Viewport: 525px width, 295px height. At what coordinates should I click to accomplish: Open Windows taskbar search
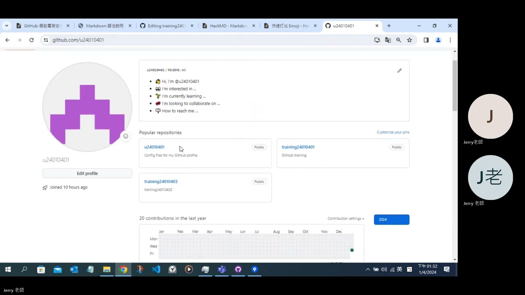24,270
